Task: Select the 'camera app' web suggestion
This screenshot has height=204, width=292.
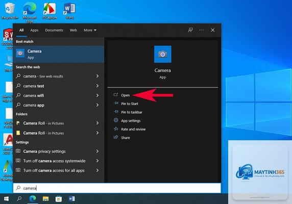Action: (x=59, y=105)
